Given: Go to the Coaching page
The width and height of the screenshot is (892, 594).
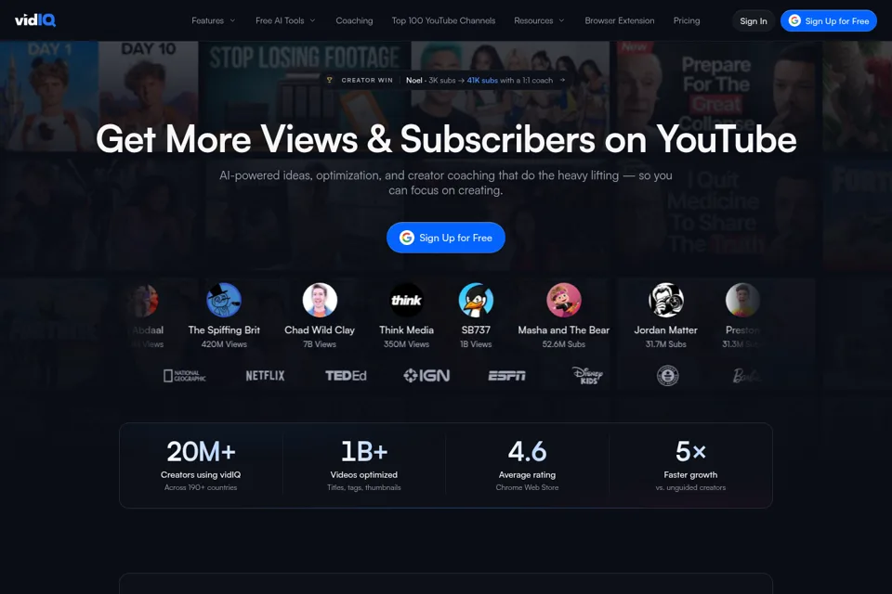Looking at the screenshot, I should pyautogui.click(x=354, y=20).
